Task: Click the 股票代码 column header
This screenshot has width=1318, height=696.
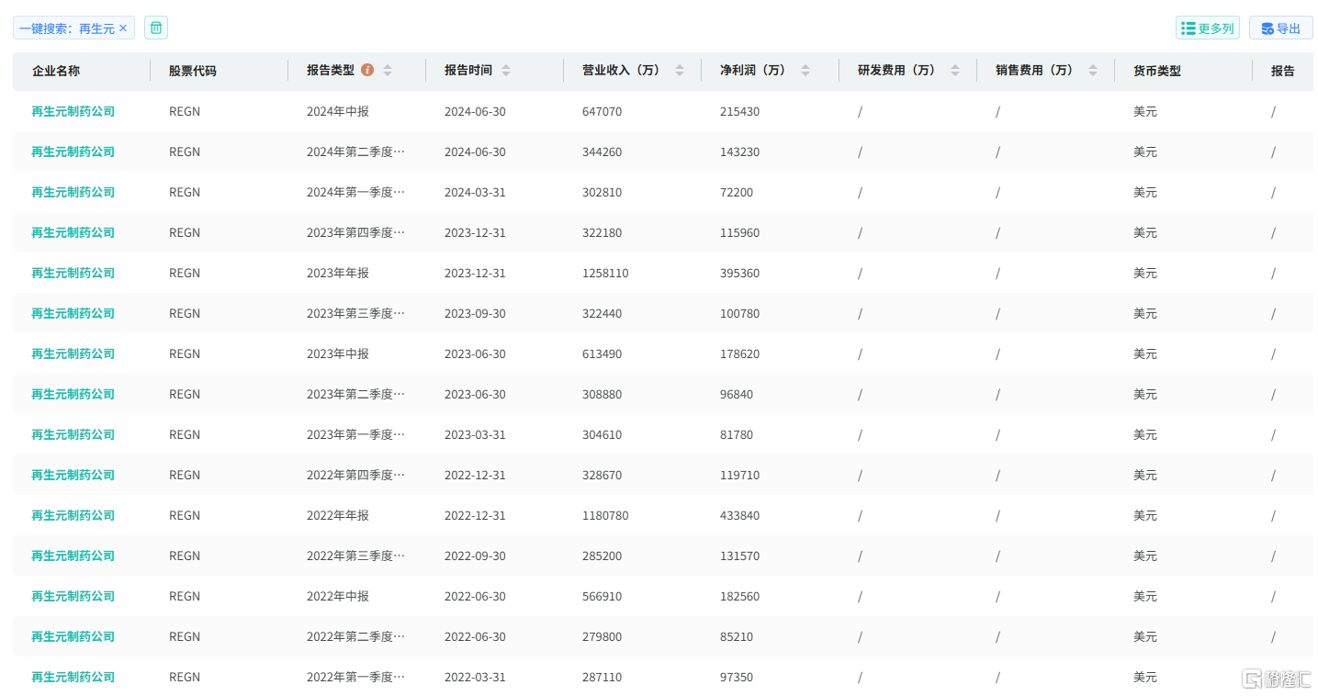Action: tap(193, 71)
